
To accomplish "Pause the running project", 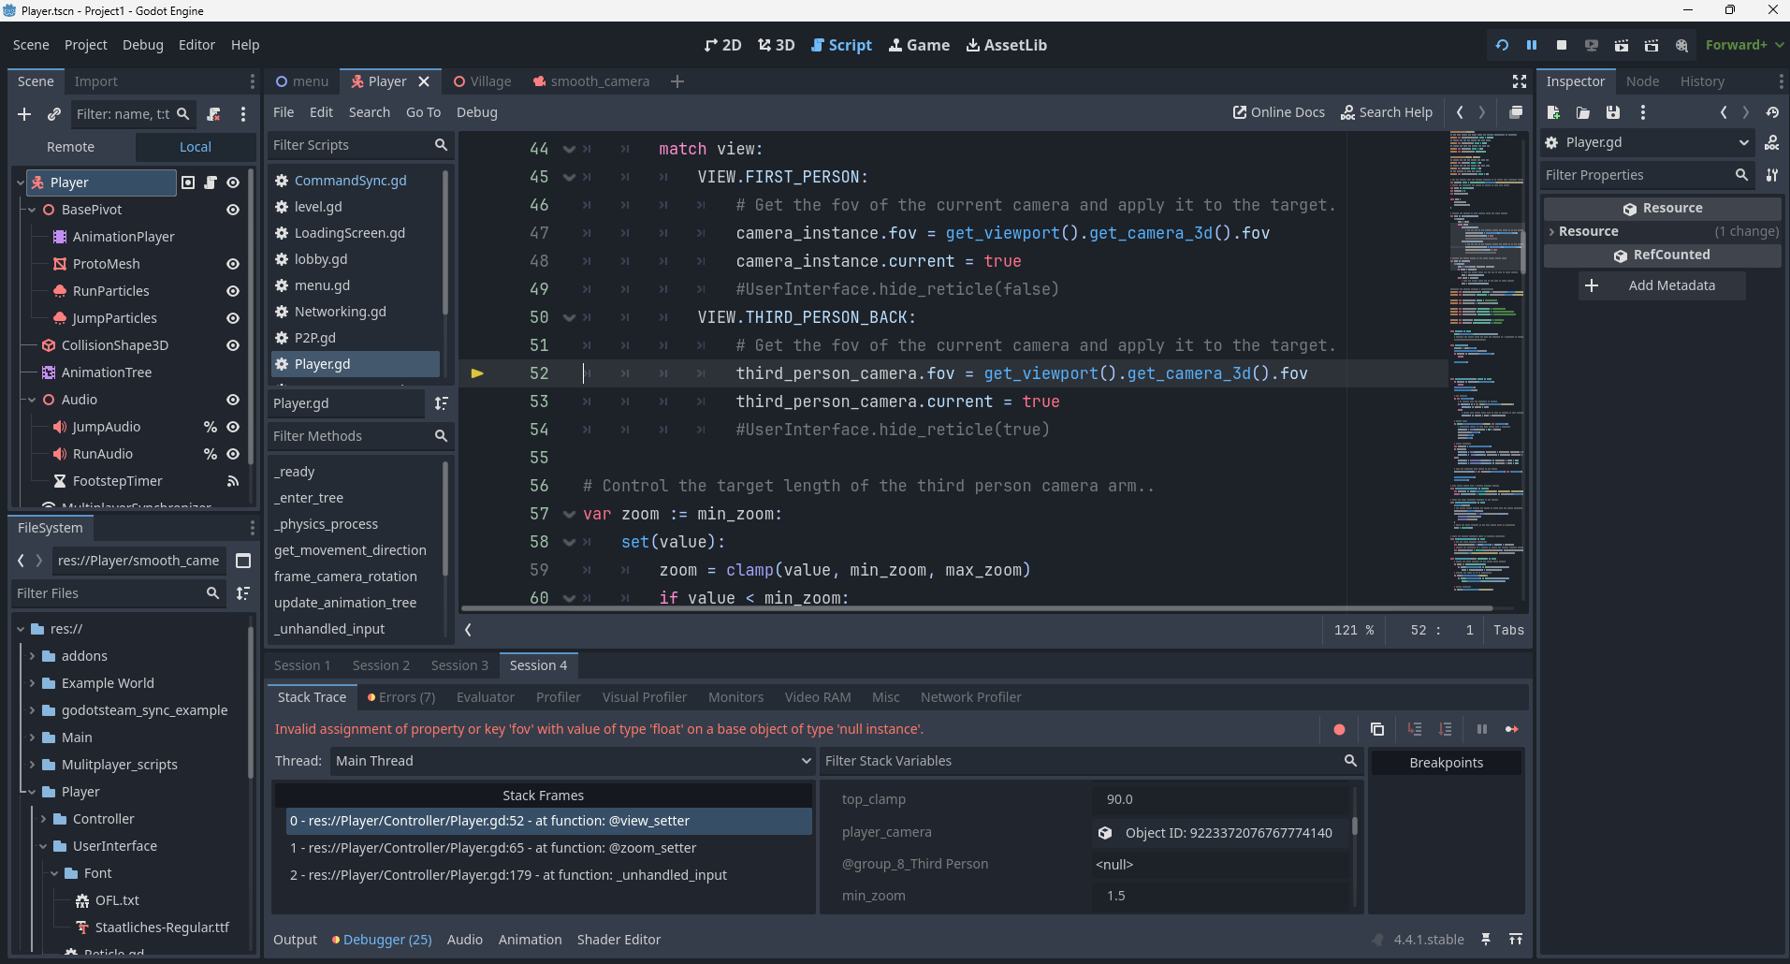I will pos(1532,45).
